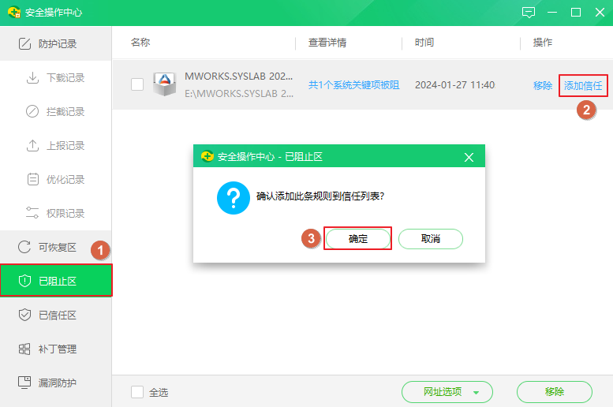The height and width of the screenshot is (407, 613).
Task: Open 权限记录 settings slider icon
Action: pos(32,214)
